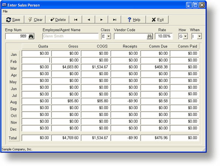Open the When dropdown list
Screen dimensions: 220x166
point(199,36)
